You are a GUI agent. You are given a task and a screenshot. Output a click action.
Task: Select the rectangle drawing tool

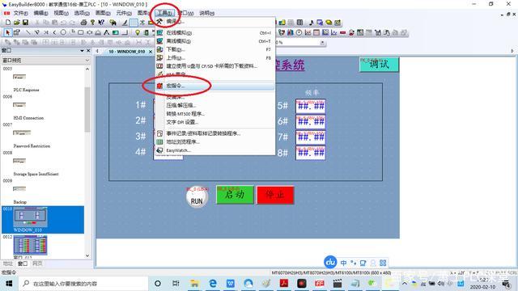pyautogui.click(x=81, y=32)
